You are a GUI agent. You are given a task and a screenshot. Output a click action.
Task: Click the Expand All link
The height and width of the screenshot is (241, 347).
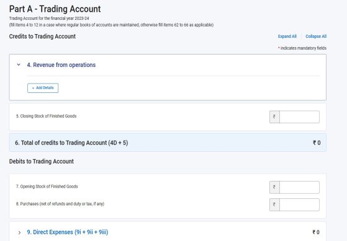pyautogui.click(x=287, y=36)
